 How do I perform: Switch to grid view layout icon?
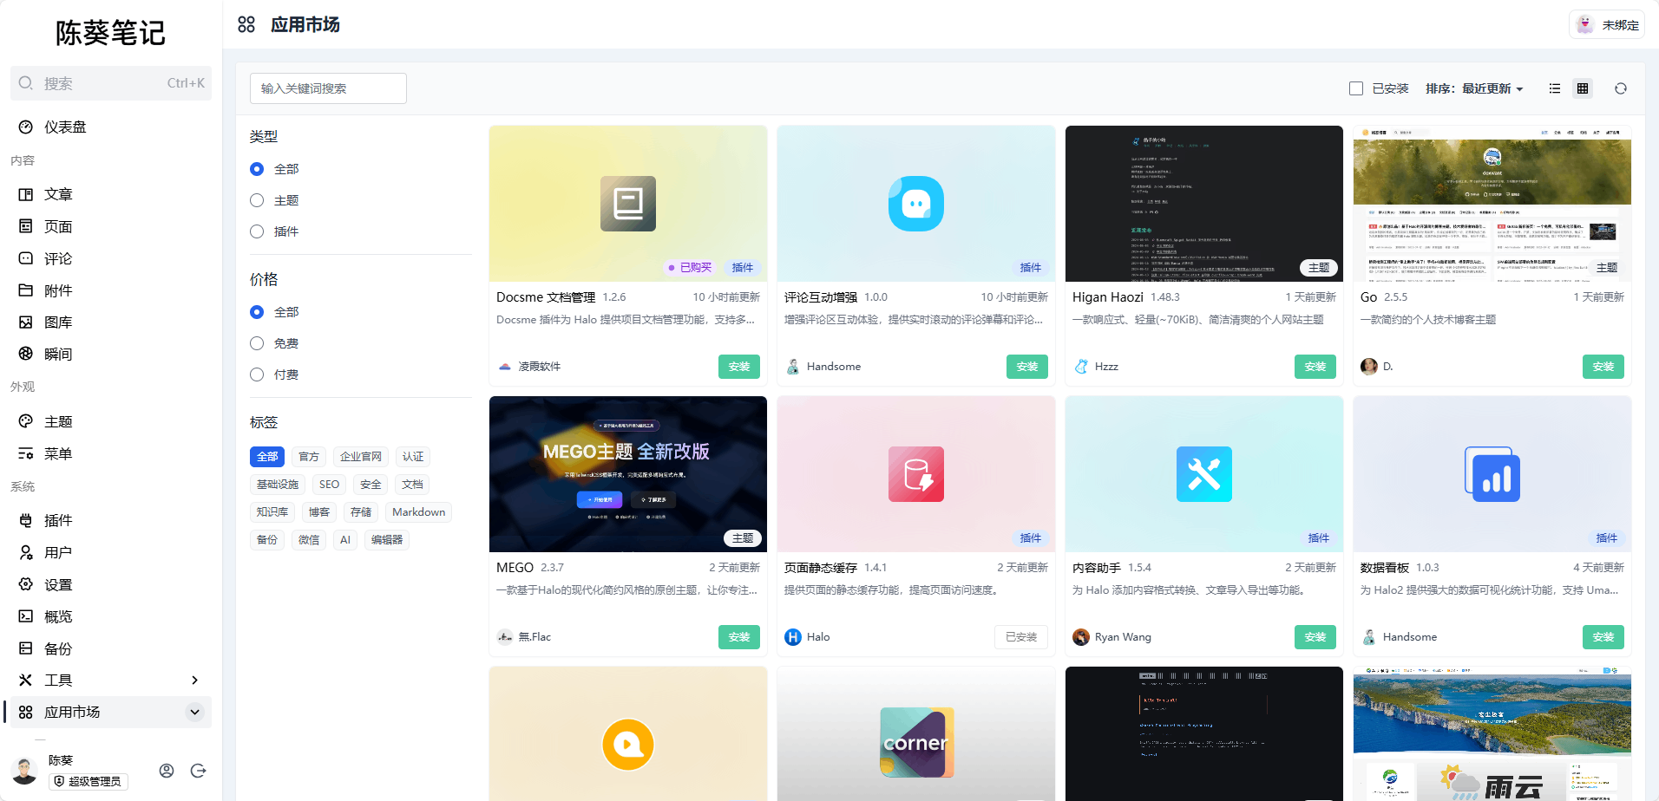1583,88
